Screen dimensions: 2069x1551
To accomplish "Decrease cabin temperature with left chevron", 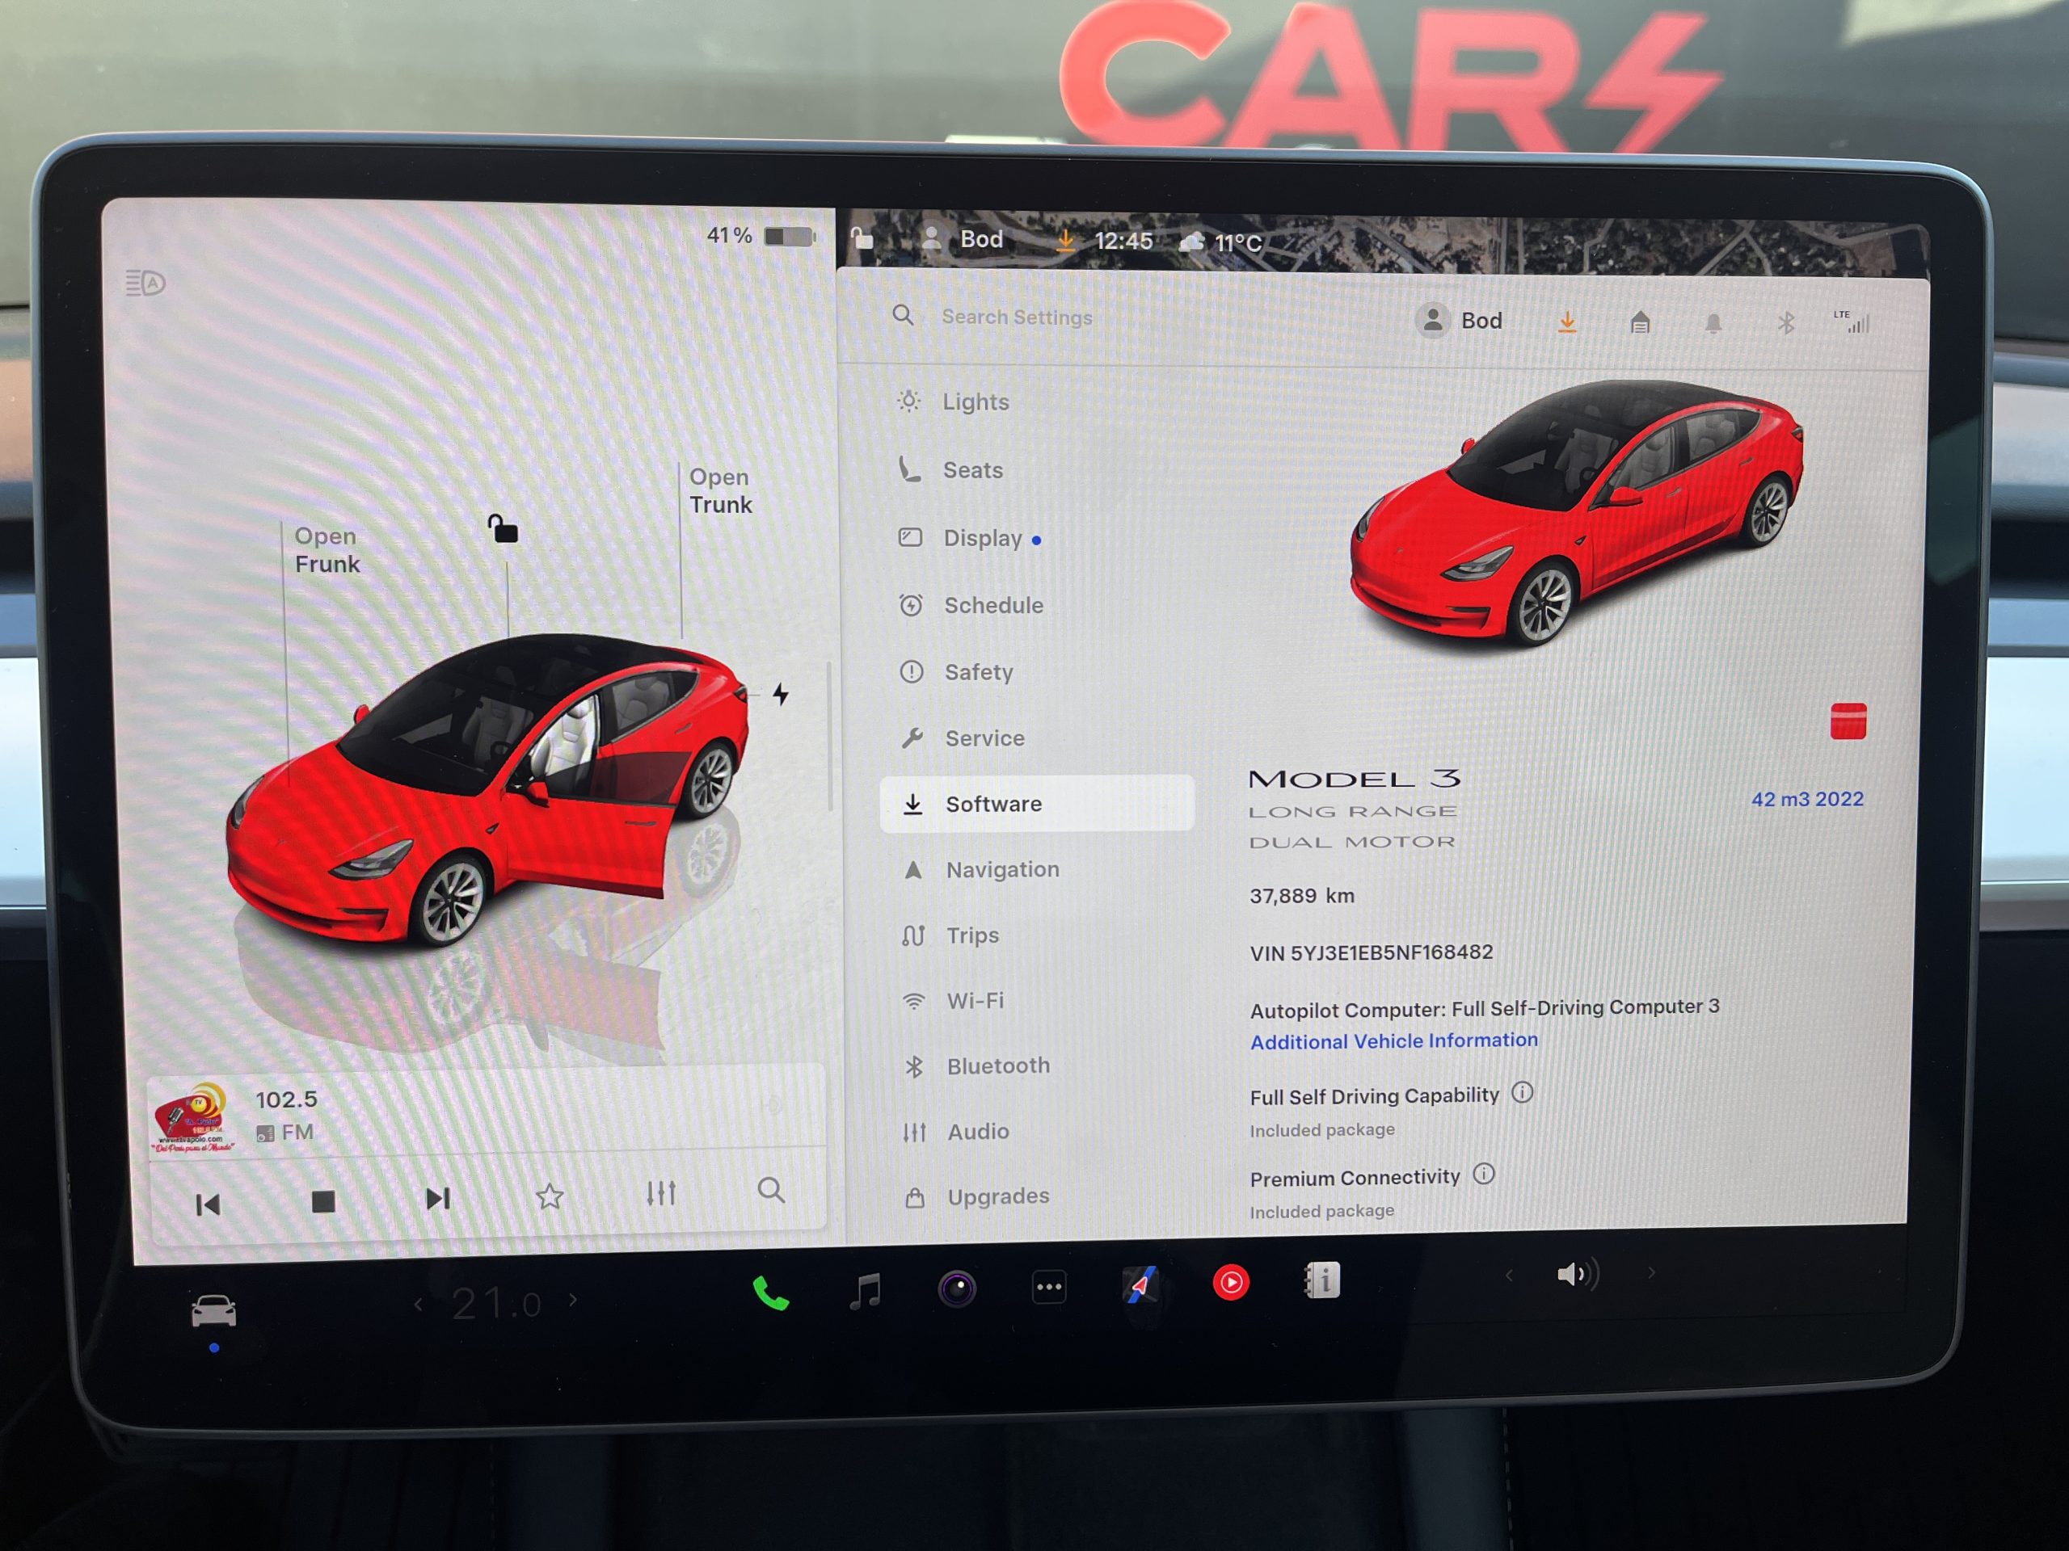I will point(419,1304).
